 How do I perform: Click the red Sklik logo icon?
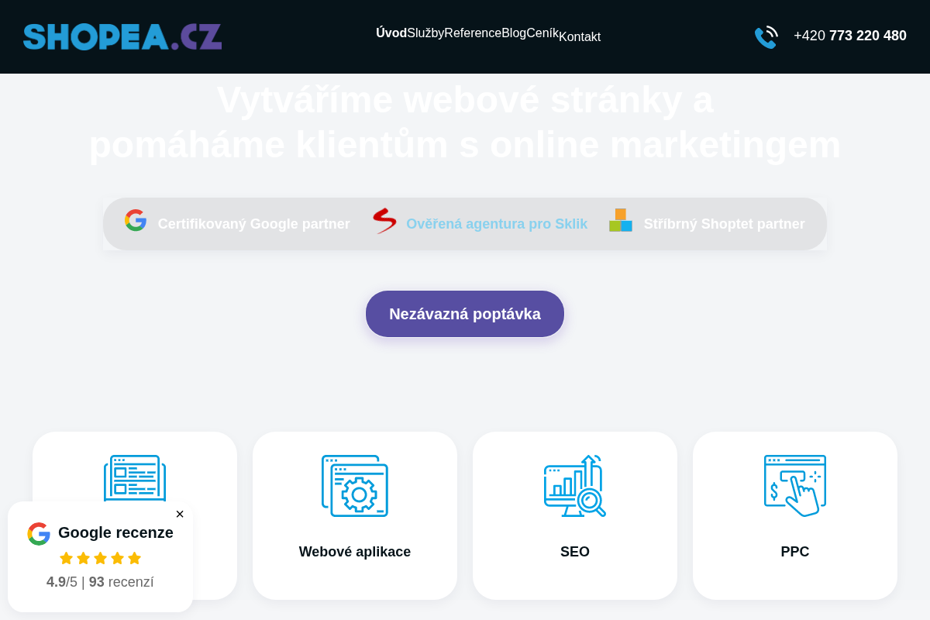click(x=384, y=221)
